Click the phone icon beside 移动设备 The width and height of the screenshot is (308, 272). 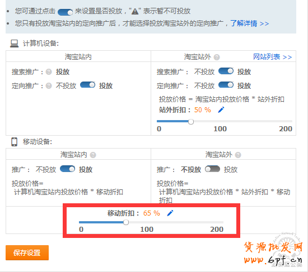coord(14,142)
